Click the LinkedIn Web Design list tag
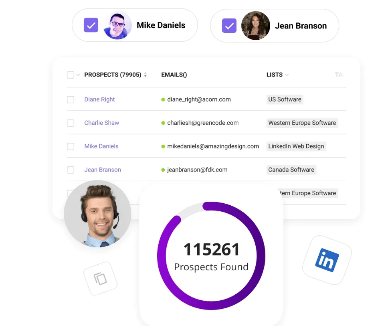The width and height of the screenshot is (384, 326). pos(296,146)
